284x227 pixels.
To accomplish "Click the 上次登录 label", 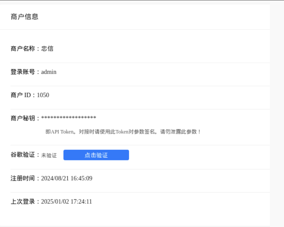I will 23,201.
